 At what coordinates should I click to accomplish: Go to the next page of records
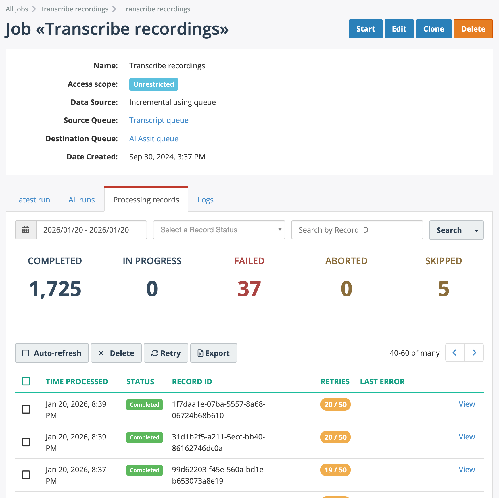pos(474,353)
